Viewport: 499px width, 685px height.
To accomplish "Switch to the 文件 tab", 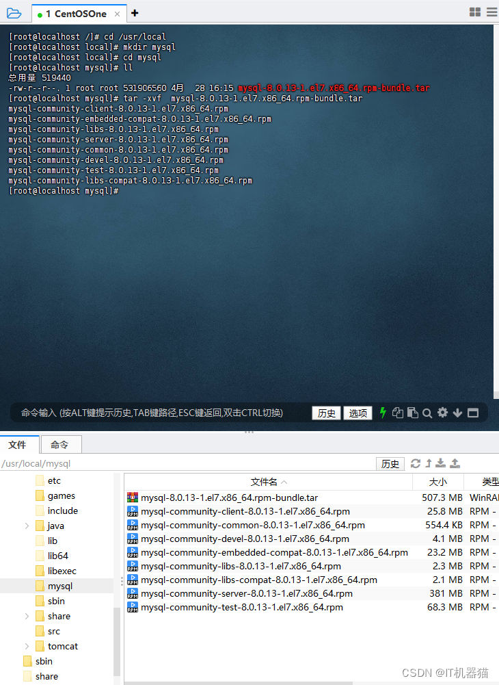I will pyautogui.click(x=18, y=445).
